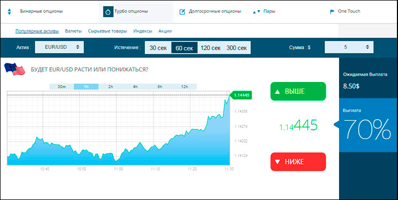Go to One Touch tab

[x=349, y=11]
